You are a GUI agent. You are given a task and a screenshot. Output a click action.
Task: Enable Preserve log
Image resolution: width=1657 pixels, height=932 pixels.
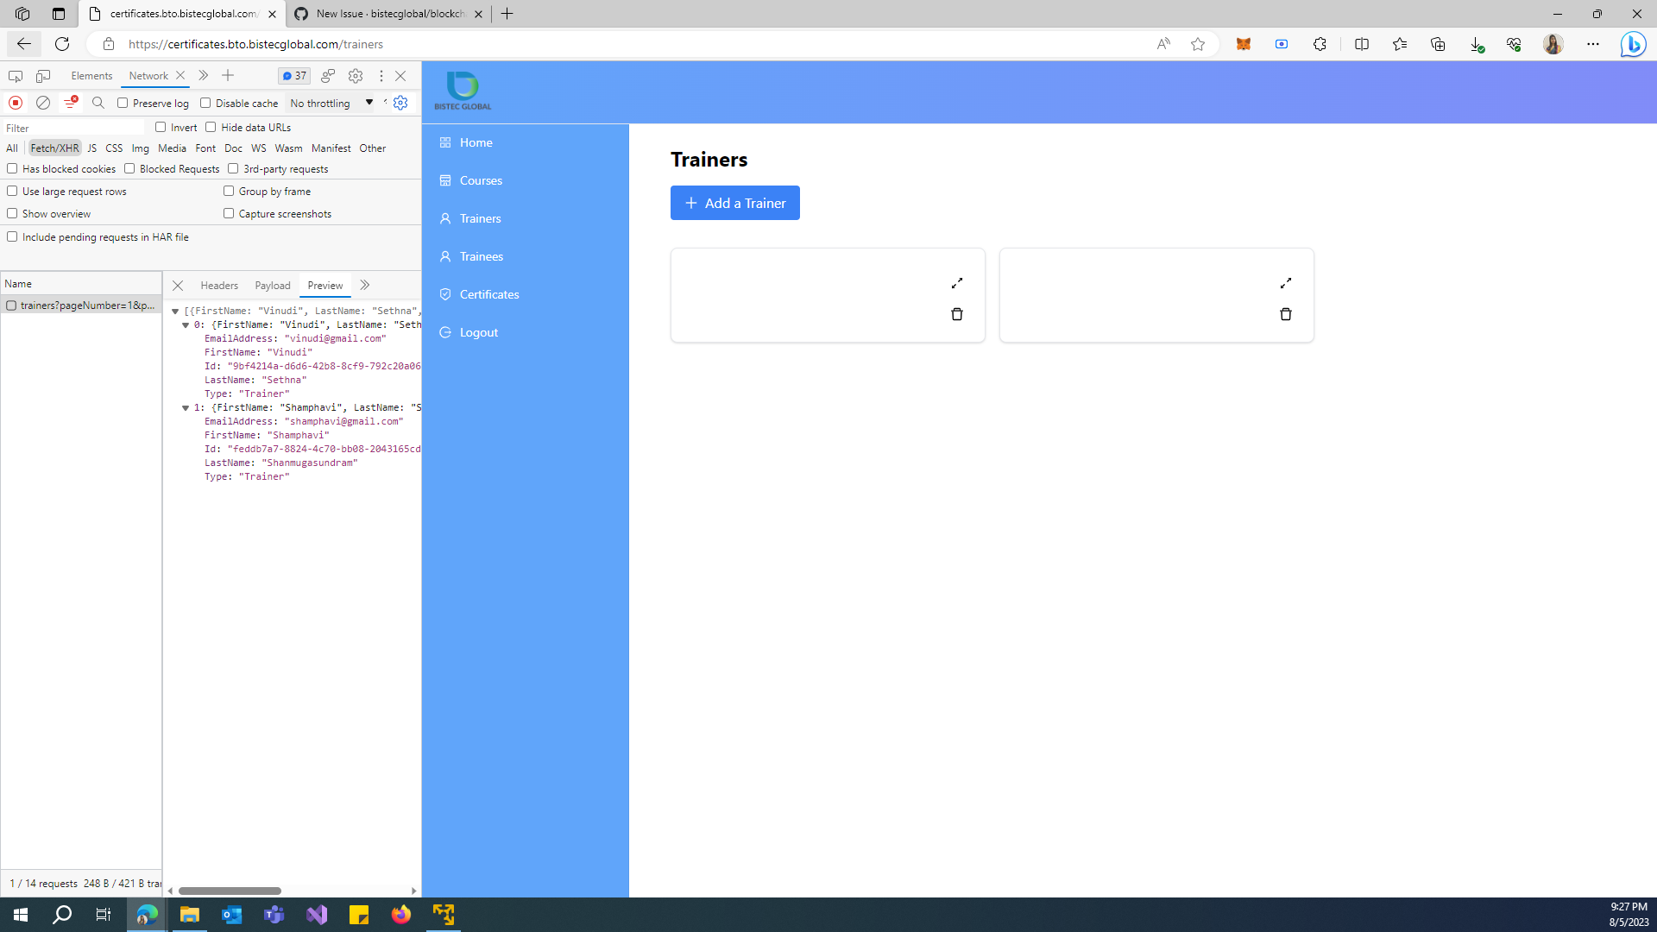pos(123,103)
